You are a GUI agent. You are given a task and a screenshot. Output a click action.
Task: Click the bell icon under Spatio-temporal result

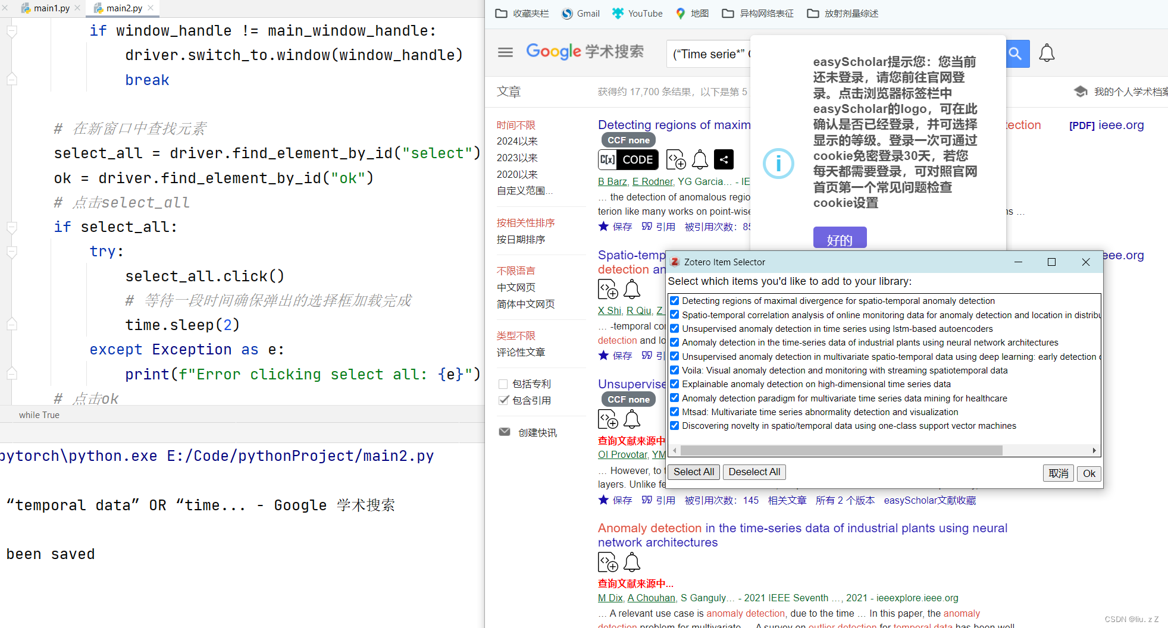(x=632, y=290)
